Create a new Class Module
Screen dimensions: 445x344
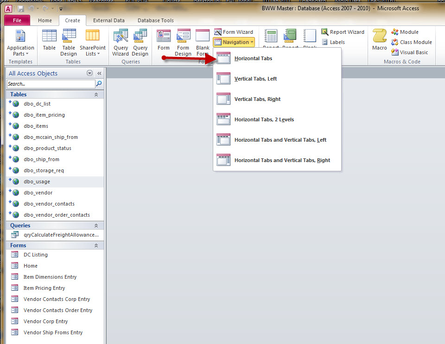click(x=412, y=42)
